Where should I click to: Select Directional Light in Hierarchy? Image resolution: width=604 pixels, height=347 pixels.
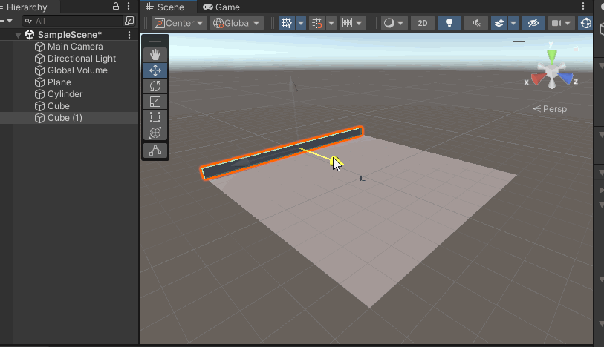82,59
